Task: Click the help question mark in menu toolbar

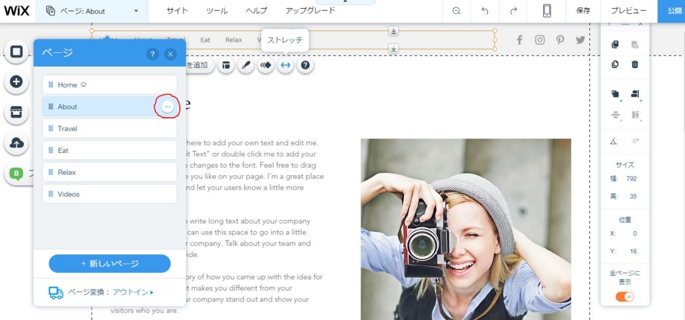Action: click(x=305, y=65)
